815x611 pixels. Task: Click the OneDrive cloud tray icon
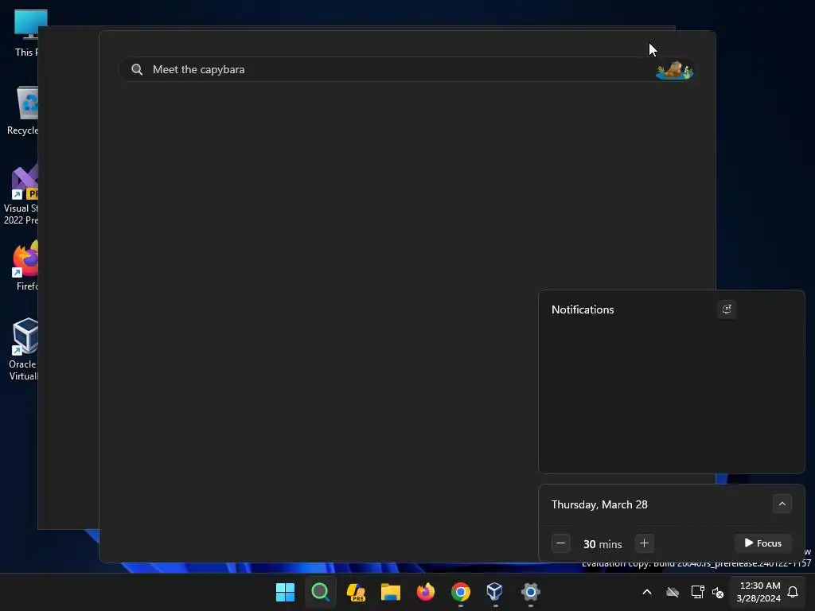(673, 592)
